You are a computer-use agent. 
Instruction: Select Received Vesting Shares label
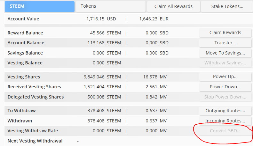click(x=34, y=87)
